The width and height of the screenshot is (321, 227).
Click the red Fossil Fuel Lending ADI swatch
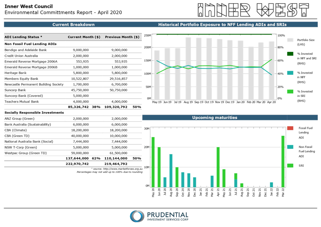click(290, 128)
